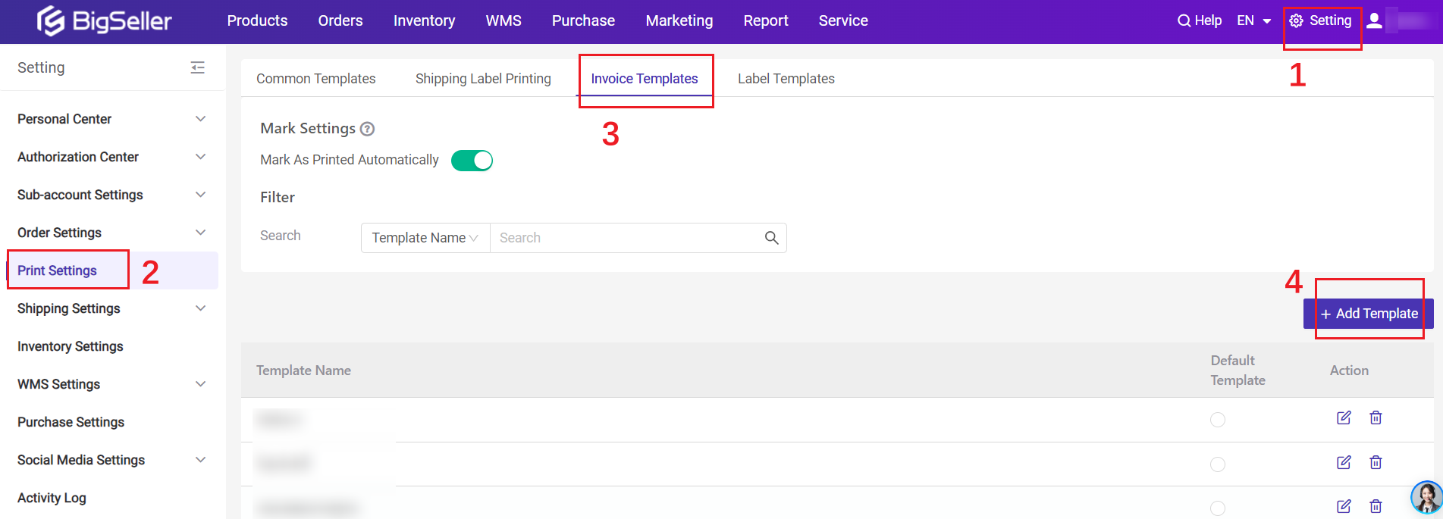Expand Sub-account Settings section
1443x519 pixels.
112,195
